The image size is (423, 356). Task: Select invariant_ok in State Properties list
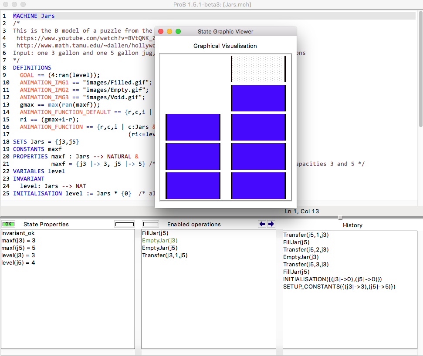(x=19, y=233)
